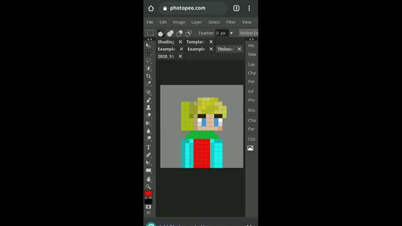Click the Refine Edge button
Viewport: 402px width, 226px height.
click(249, 33)
